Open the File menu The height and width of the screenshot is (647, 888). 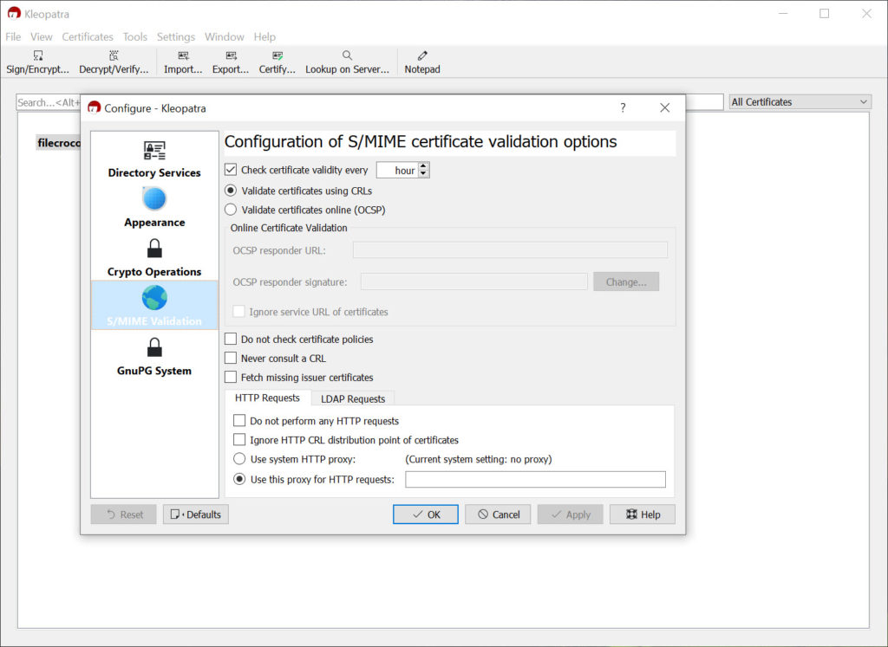click(x=13, y=36)
